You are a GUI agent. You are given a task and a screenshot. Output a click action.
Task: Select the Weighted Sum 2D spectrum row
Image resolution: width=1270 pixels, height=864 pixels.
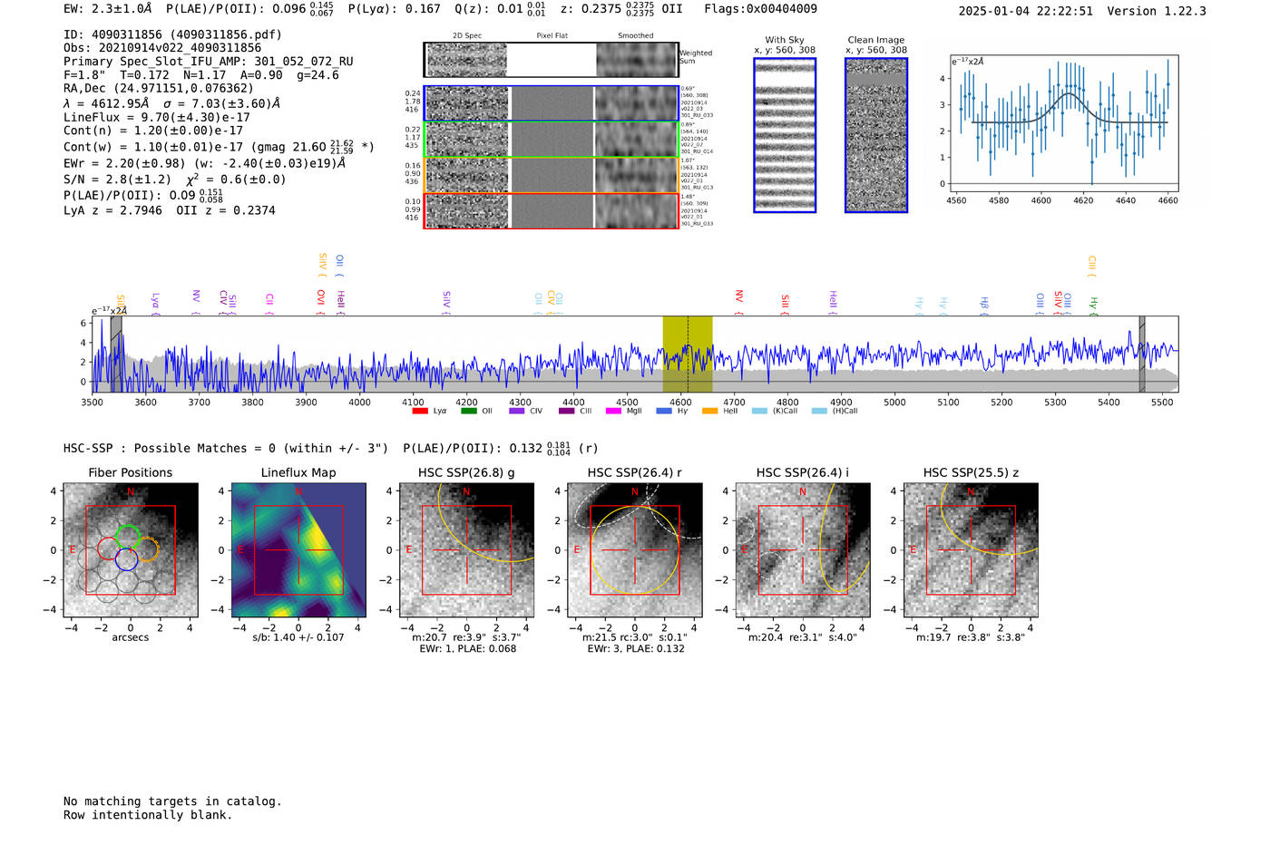coord(552,60)
